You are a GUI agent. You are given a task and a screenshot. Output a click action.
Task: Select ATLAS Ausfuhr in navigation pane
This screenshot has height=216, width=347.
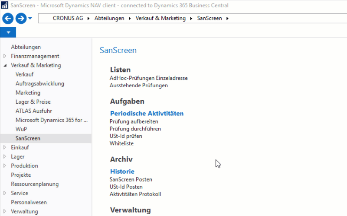tap(34, 111)
